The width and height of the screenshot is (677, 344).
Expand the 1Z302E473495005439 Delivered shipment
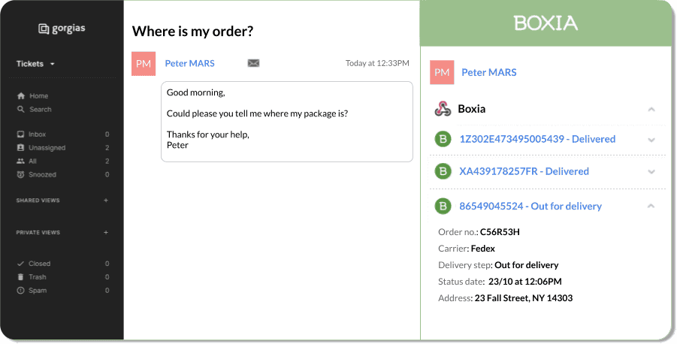point(651,140)
